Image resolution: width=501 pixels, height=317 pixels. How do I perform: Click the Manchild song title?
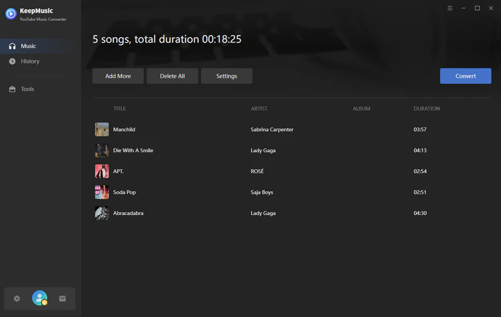coord(124,130)
